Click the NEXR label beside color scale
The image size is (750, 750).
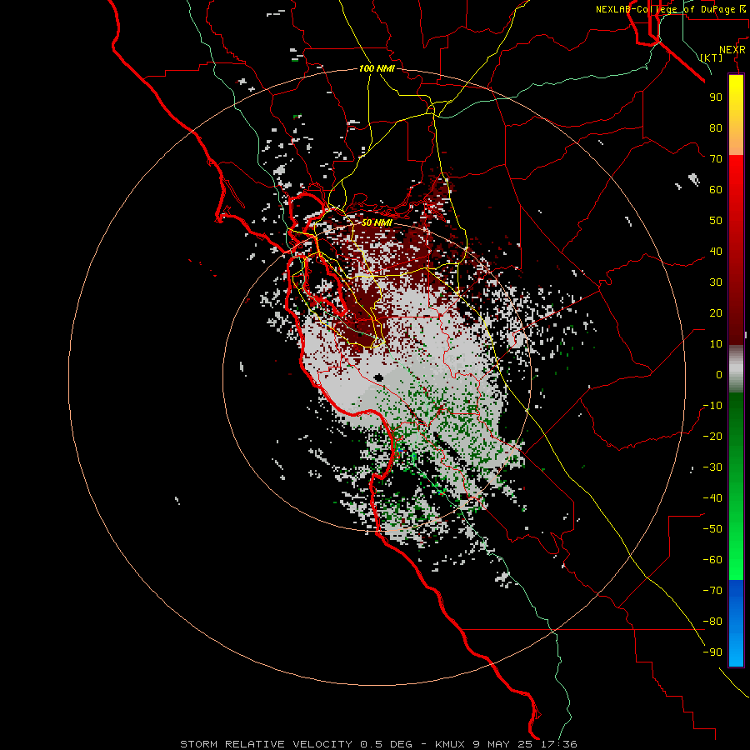point(732,50)
